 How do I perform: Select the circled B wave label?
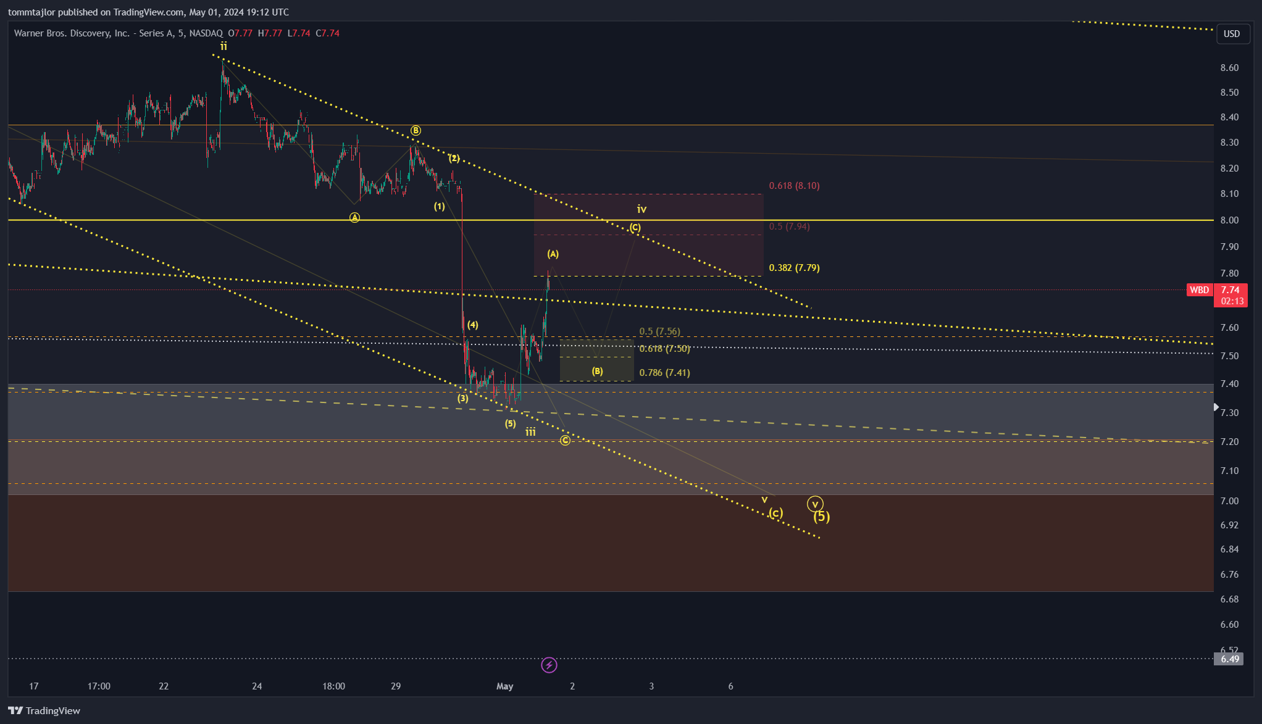click(416, 130)
